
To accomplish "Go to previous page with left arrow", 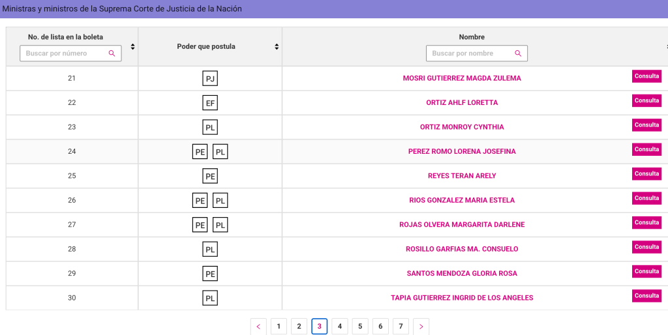I will pyautogui.click(x=258, y=327).
